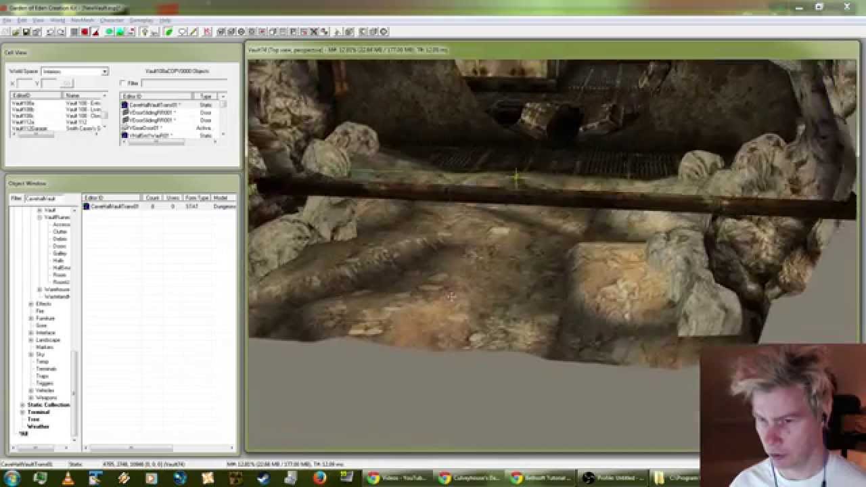Click the X coordinate field in Cell View
The height and width of the screenshot is (487, 866).
point(24,83)
